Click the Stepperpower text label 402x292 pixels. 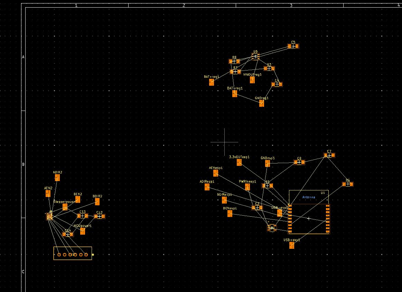tap(64, 202)
